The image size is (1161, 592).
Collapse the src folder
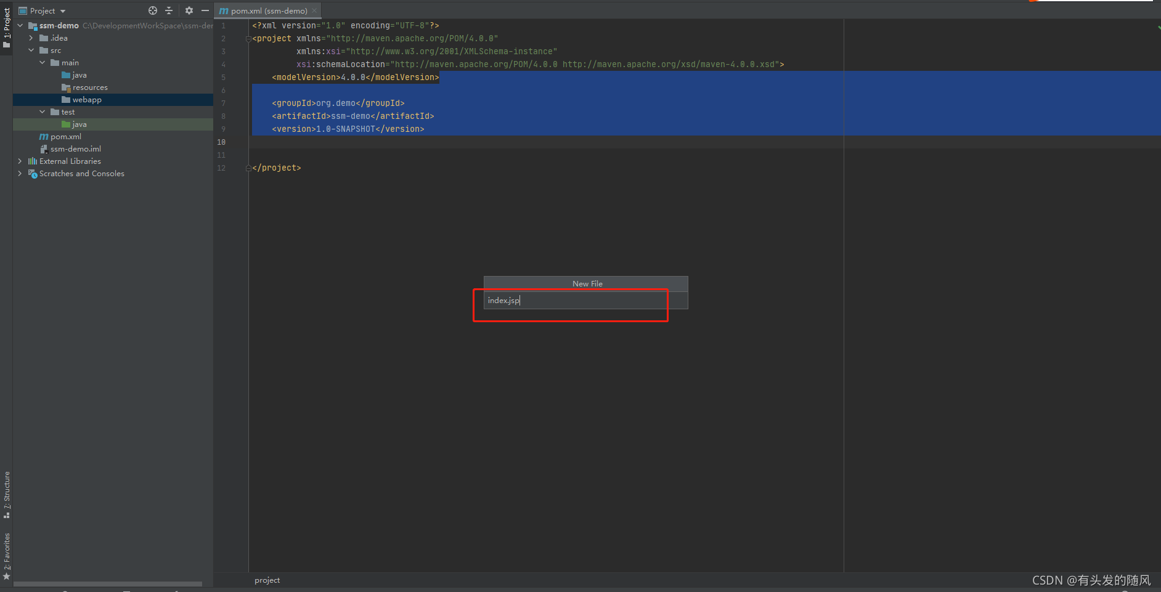click(31, 50)
